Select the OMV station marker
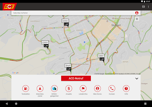Viewport: 152px width, 107px height. click(x=101, y=57)
